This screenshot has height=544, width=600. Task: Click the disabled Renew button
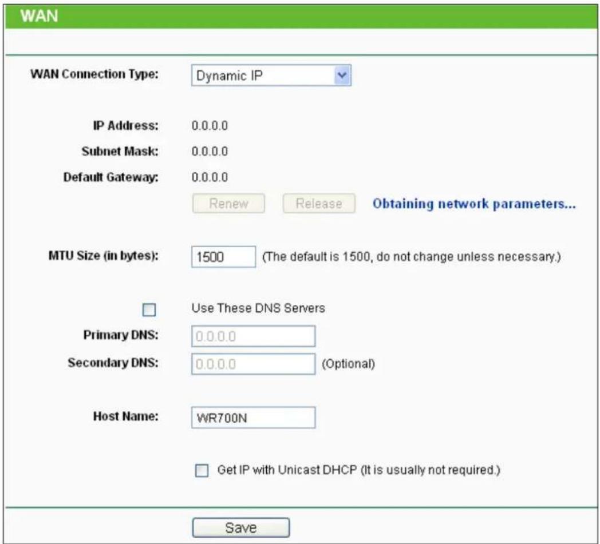(228, 204)
